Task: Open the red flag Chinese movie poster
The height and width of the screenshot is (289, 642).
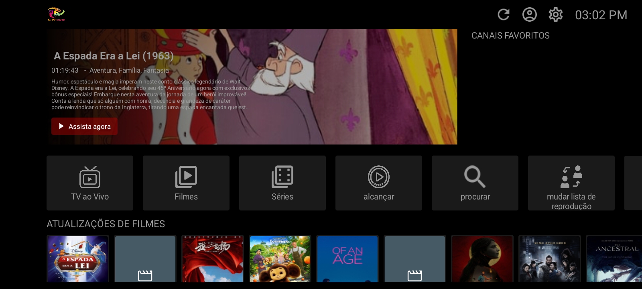Action: (x=213, y=259)
